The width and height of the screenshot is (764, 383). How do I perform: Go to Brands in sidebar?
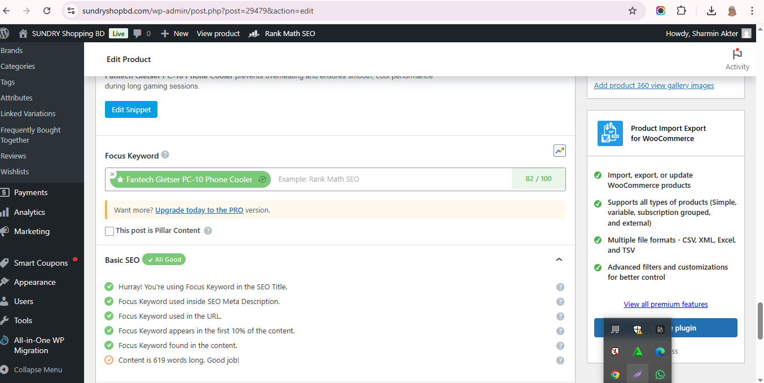tap(12, 50)
